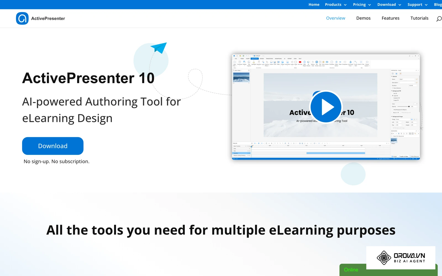This screenshot has width=442, height=276.
Task: Switch to the Features tab
Action: click(x=390, y=18)
